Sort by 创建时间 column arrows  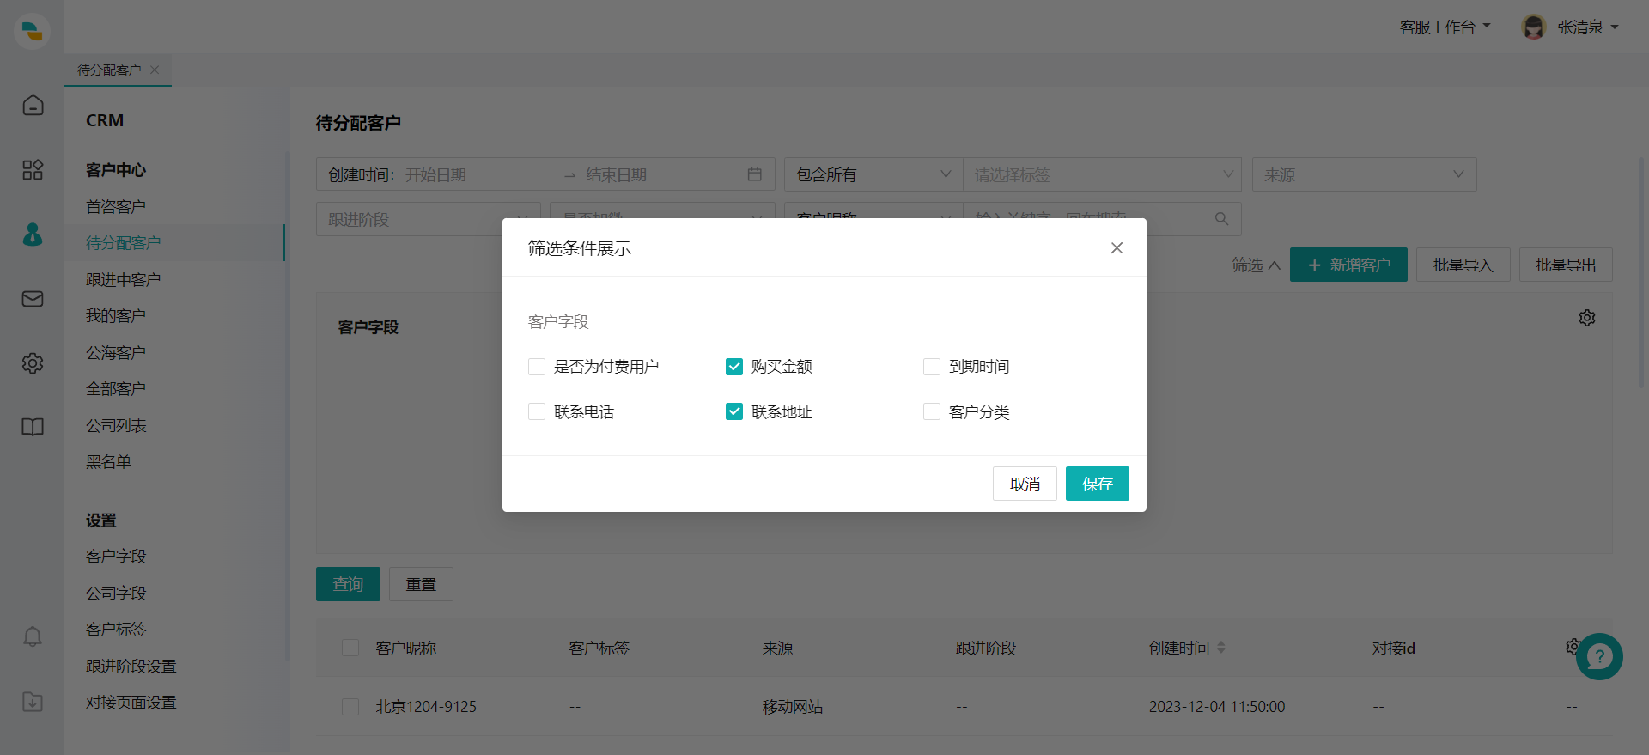(1221, 648)
